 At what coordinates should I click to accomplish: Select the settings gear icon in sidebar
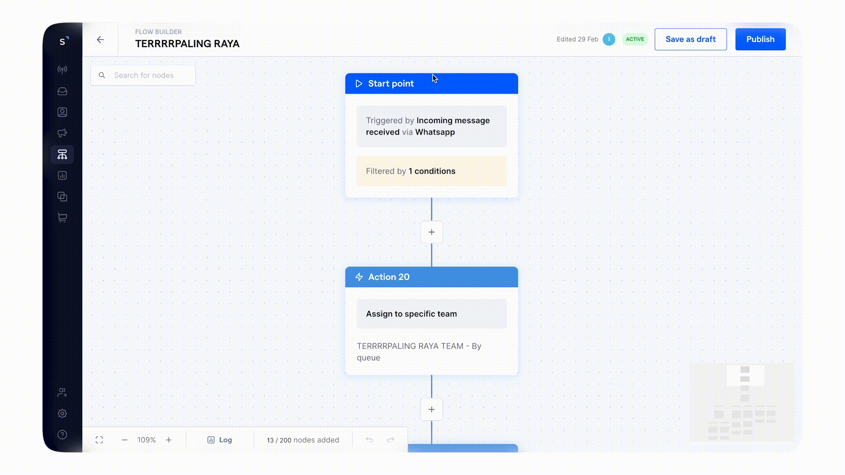[x=62, y=413]
